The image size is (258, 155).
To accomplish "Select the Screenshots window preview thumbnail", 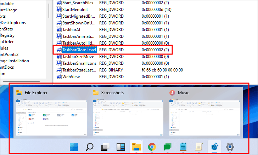I will 128,118.
